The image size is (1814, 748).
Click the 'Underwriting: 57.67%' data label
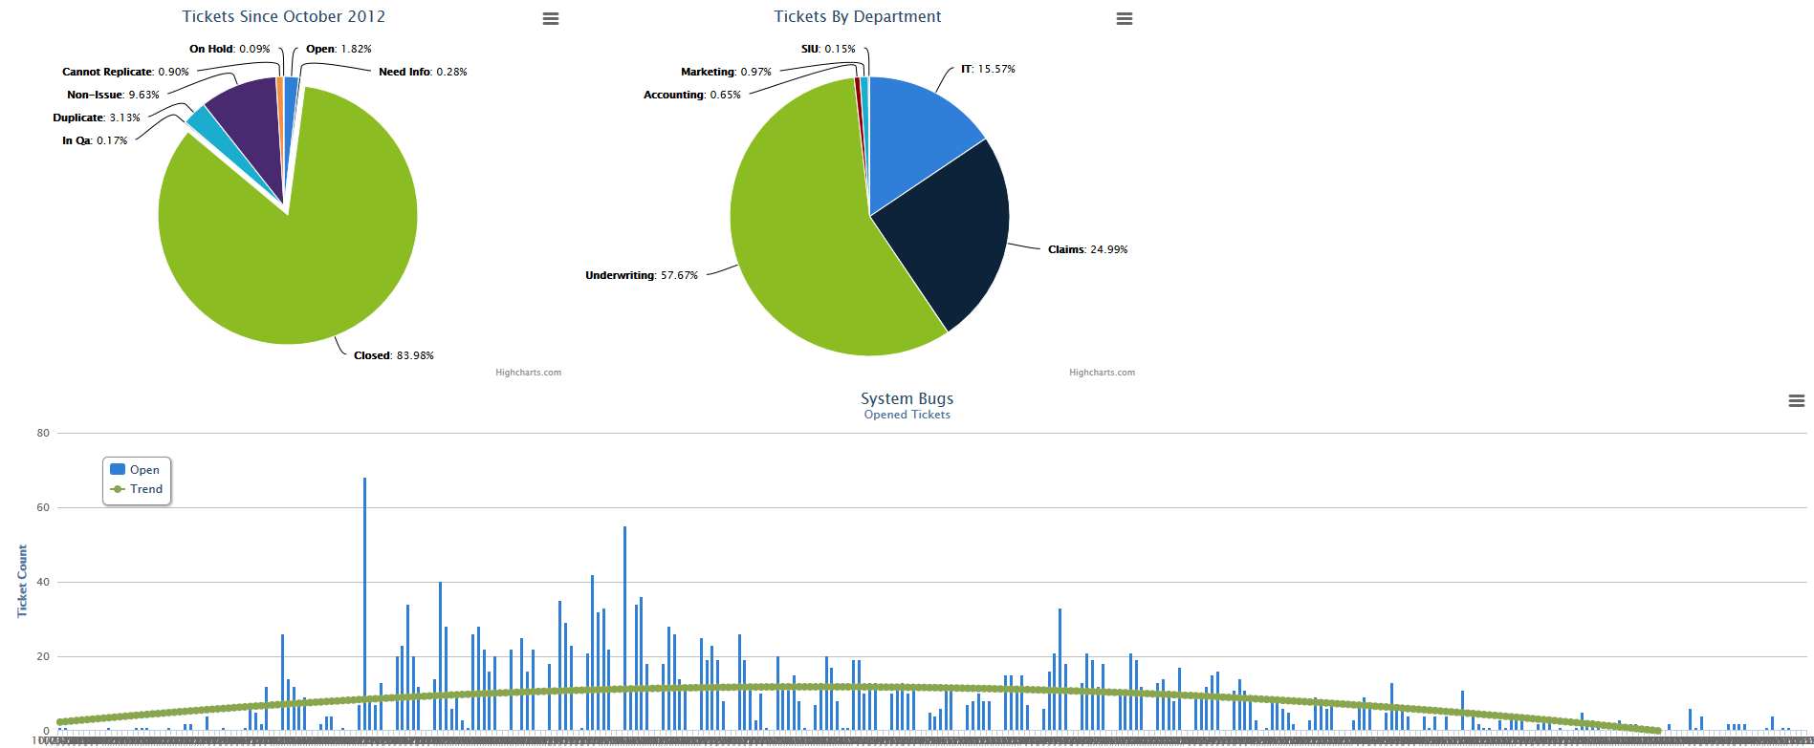click(x=641, y=275)
